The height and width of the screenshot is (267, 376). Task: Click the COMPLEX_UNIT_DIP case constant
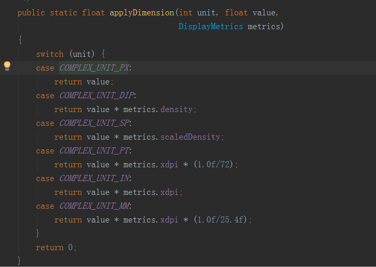coord(97,95)
